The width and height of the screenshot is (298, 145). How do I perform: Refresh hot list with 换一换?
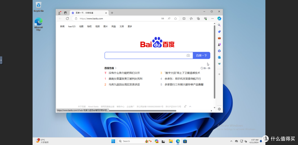coord(206,68)
